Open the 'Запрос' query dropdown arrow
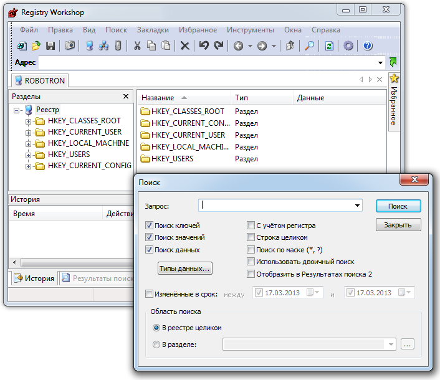 pyautogui.click(x=357, y=206)
